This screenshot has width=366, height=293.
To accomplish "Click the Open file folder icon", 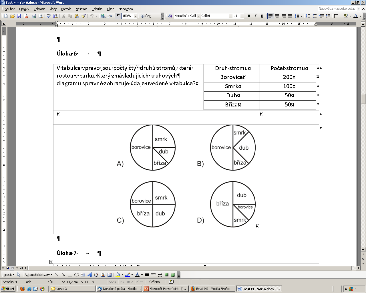I will (x=12, y=16).
